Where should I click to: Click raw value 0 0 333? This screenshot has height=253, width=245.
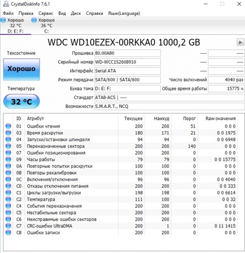point(227,186)
